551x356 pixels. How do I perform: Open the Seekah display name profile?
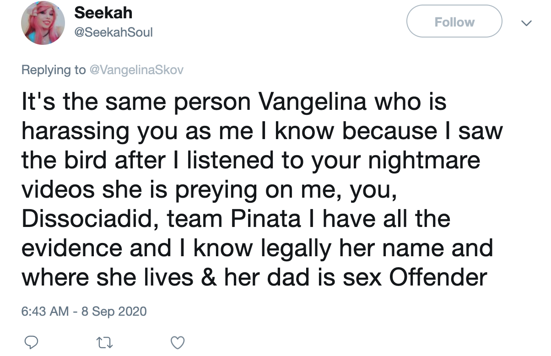103,12
